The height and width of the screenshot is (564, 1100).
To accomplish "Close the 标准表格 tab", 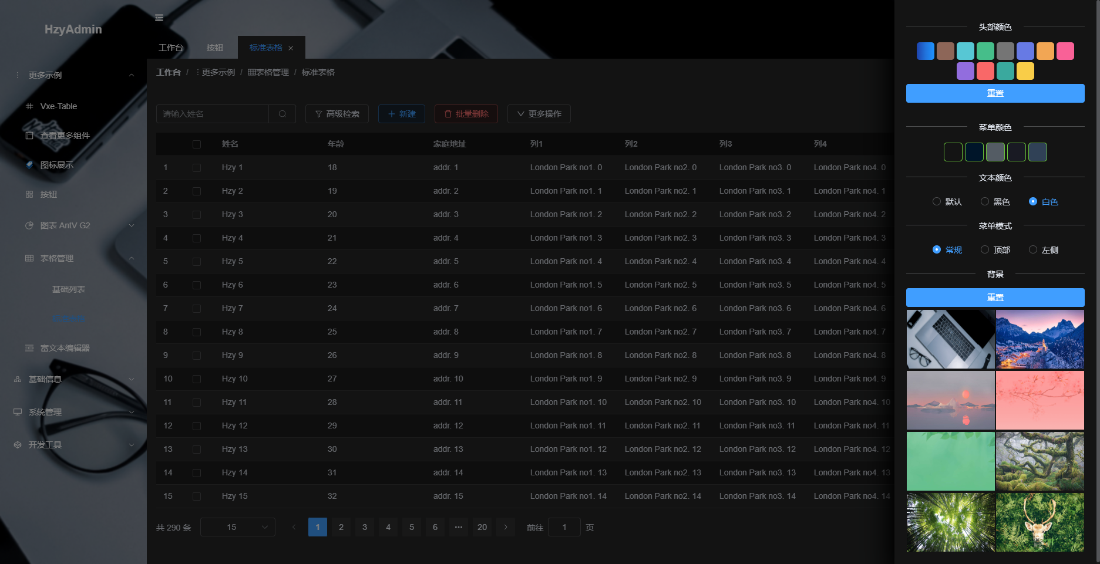I will (x=291, y=48).
